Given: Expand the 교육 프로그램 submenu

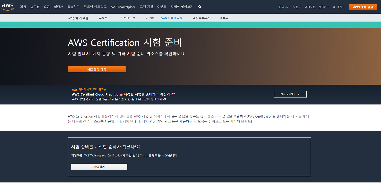Looking at the screenshot, I should point(203,18).
